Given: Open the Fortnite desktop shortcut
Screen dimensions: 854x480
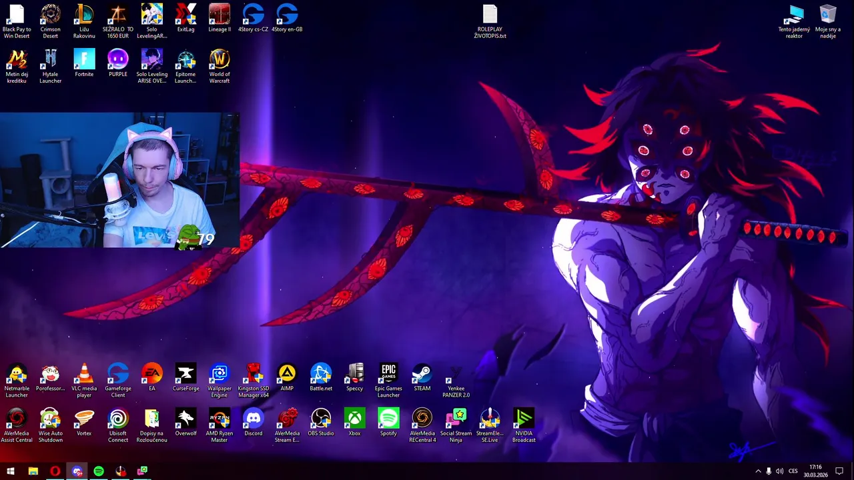Looking at the screenshot, I should point(84,63).
